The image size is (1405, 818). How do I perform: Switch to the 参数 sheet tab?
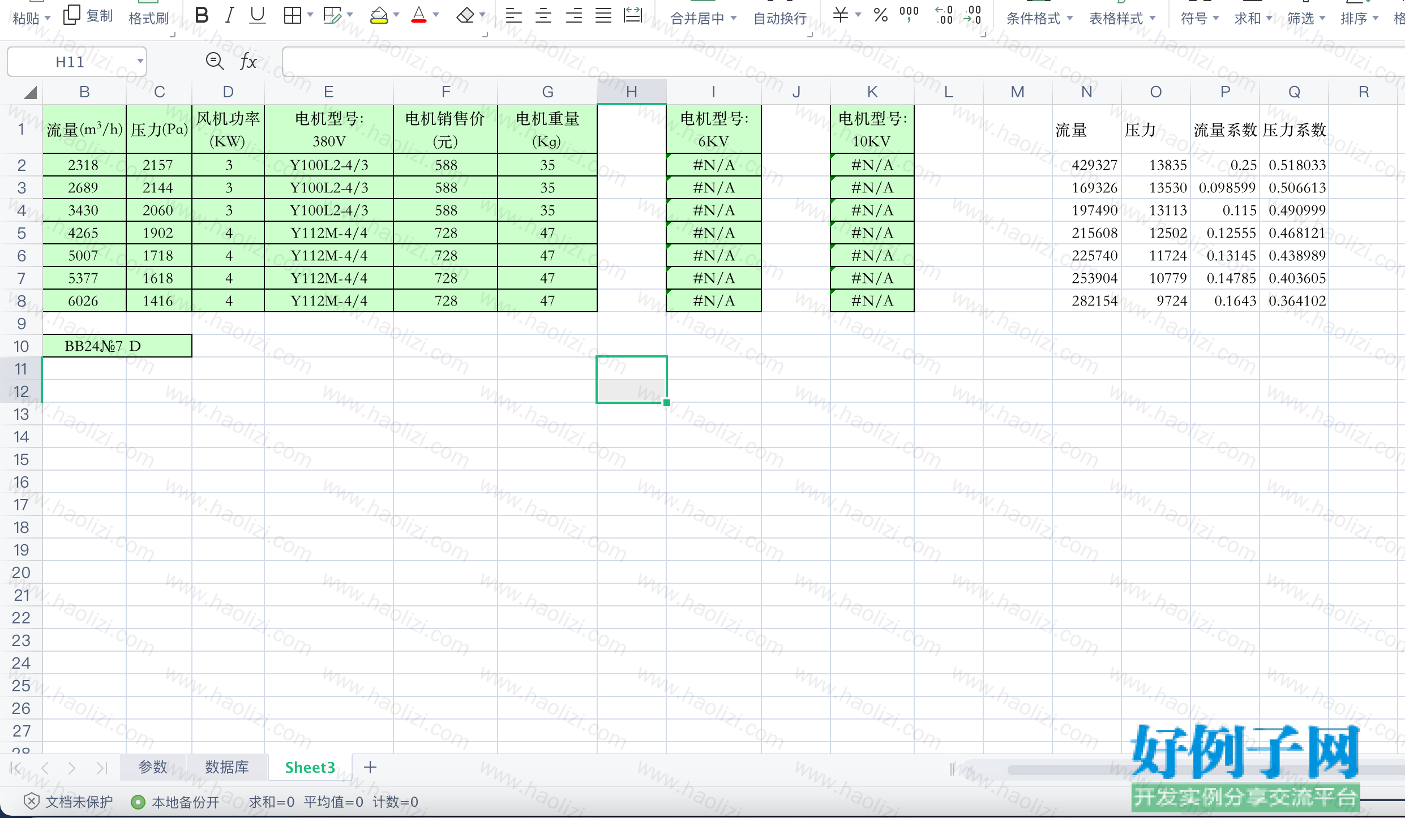pyautogui.click(x=153, y=767)
